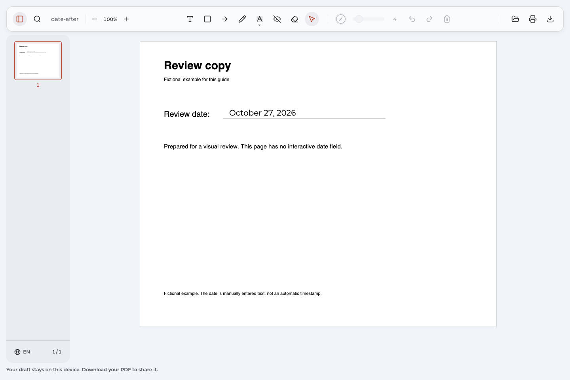Redo the last action
Image resolution: width=570 pixels, height=380 pixels.
point(429,19)
